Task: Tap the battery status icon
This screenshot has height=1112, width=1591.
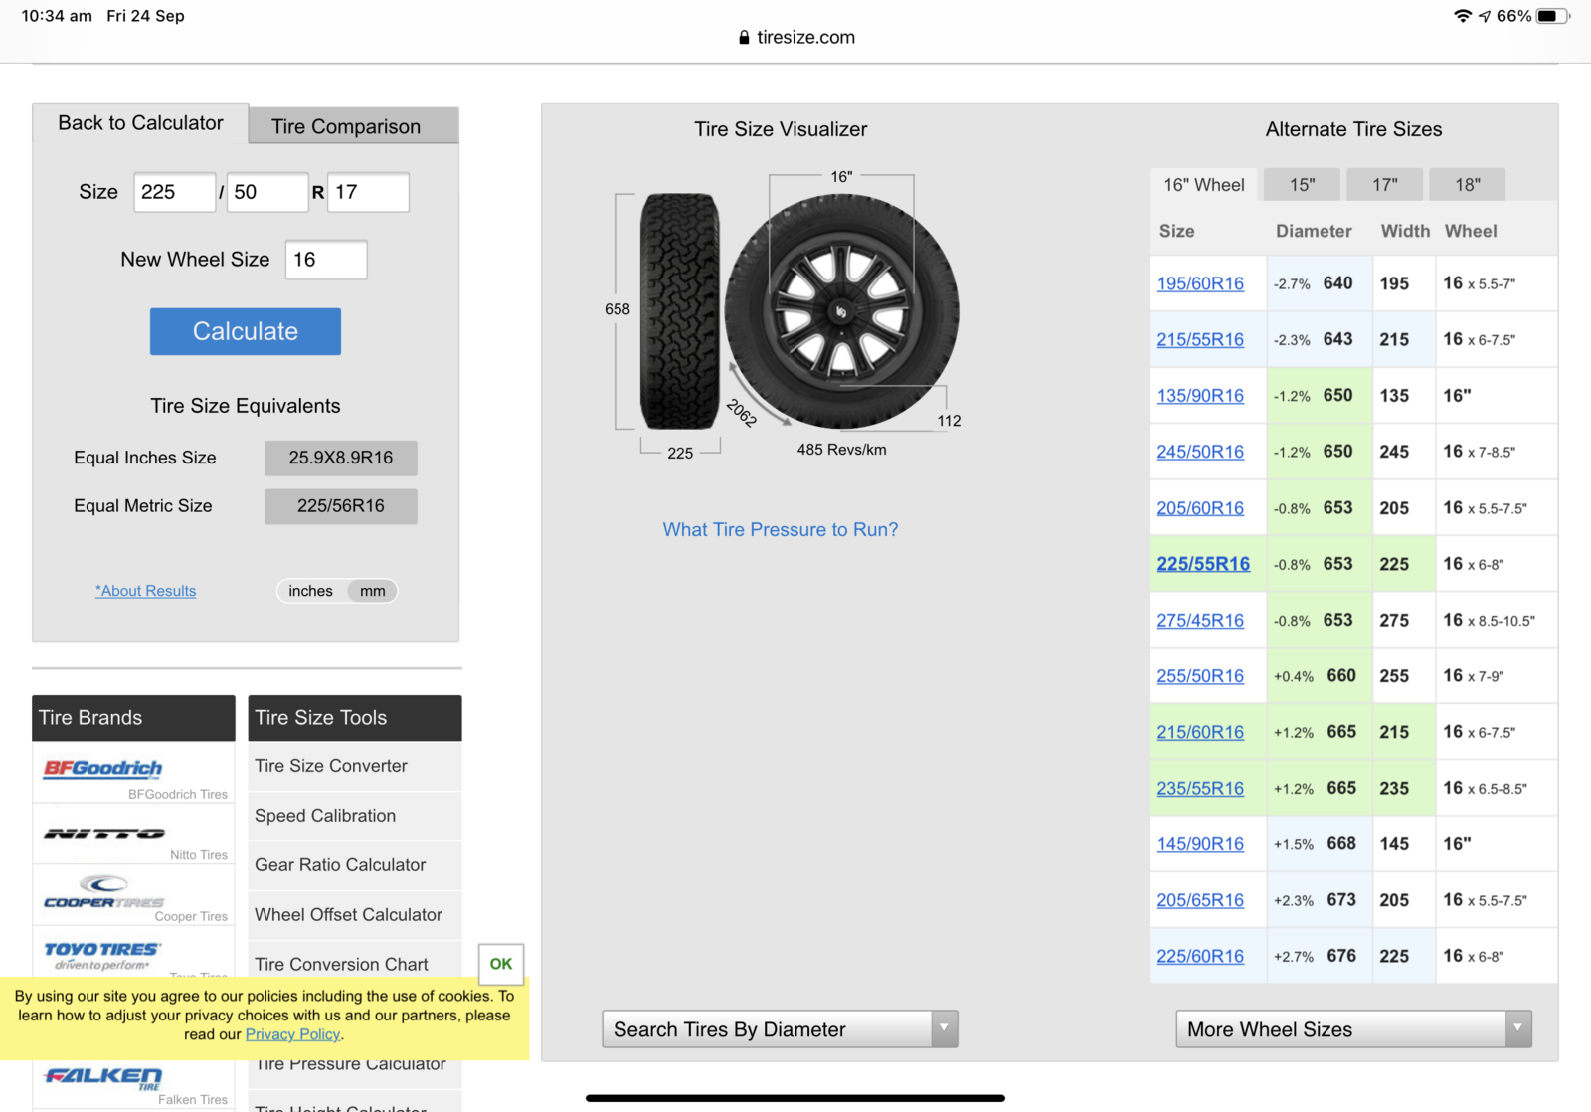Action: pos(1550,16)
